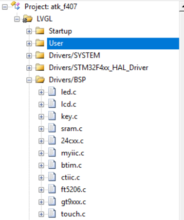Select the LVGL target label
Image resolution: width=184 pixels, height=220 pixels.
click(45, 19)
